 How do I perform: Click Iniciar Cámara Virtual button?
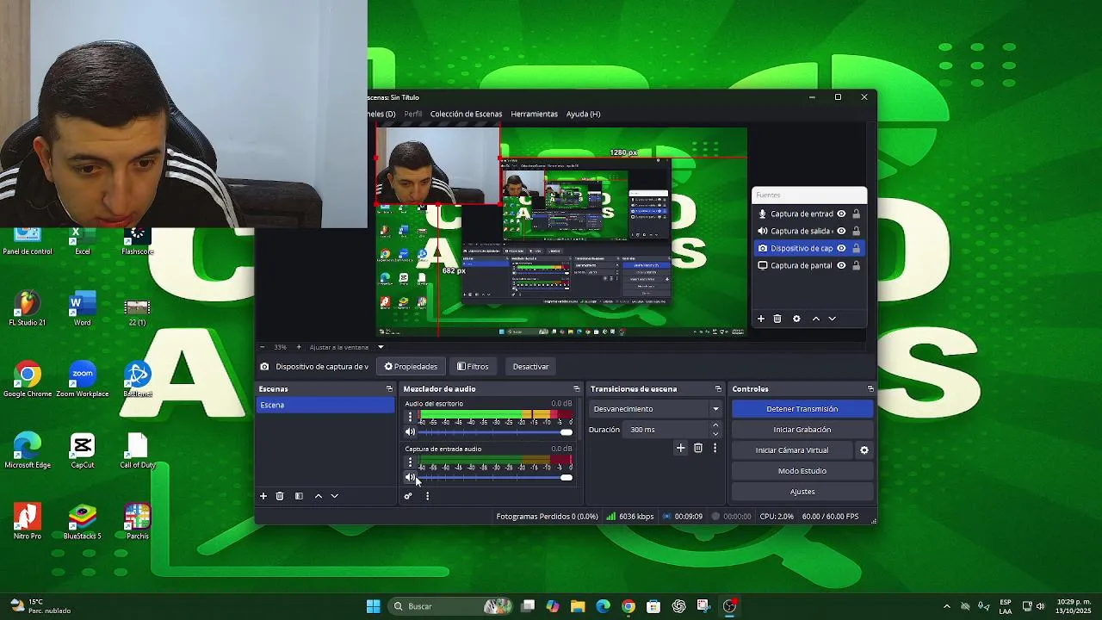tap(792, 450)
